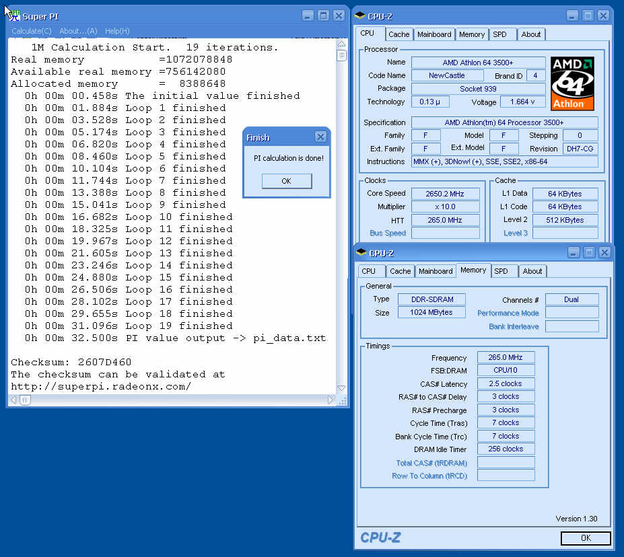This screenshot has width=624, height=557.
Task: Click Super PI scroll up arrow
Action: click(341, 44)
